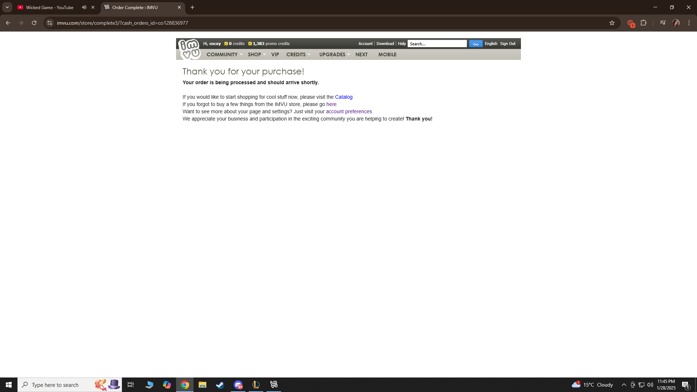697x392 pixels.
Task: Open the IMVU app in taskbar
Action: 274,385
